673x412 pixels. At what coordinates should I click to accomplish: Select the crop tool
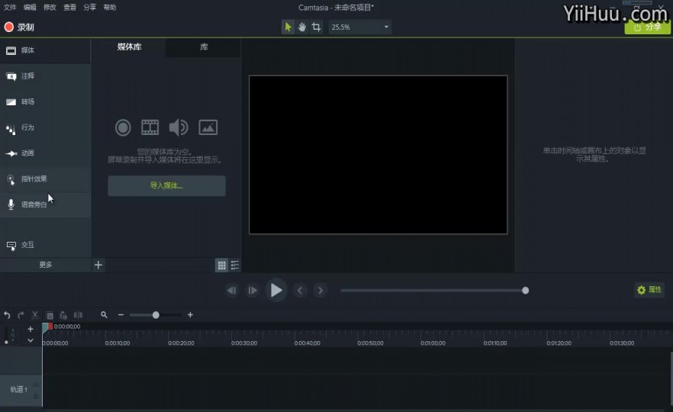(x=317, y=27)
